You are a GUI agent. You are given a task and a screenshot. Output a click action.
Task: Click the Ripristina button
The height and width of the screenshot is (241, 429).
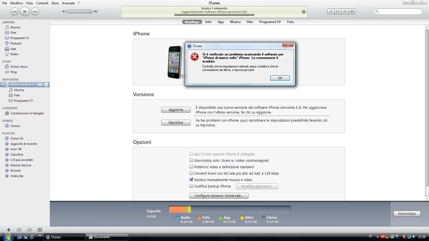(x=176, y=123)
